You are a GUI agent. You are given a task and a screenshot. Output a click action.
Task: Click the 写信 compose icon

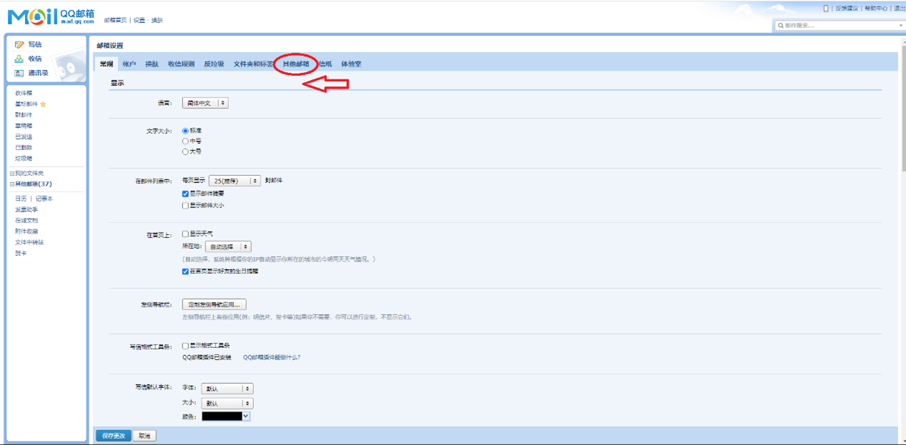(x=19, y=44)
